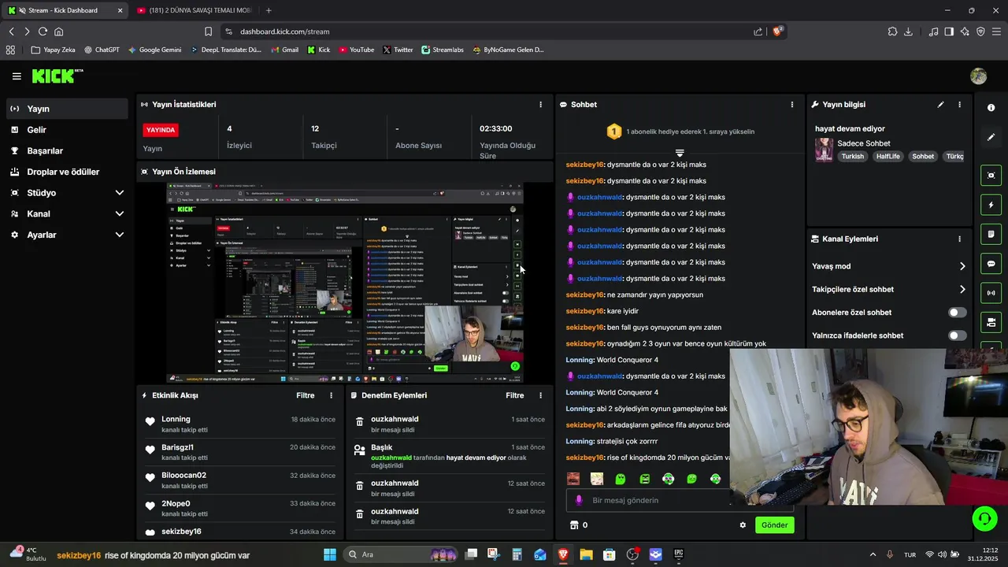Open Etkinlik Akışı three-dot menu
Image resolution: width=1008 pixels, height=567 pixels.
(331, 395)
